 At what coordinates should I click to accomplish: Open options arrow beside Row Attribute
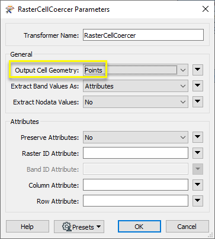coord(198,201)
